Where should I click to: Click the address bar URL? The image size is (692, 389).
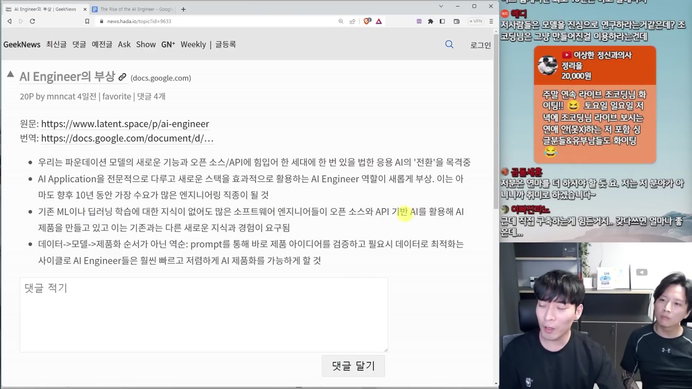pyautogui.click(x=139, y=21)
